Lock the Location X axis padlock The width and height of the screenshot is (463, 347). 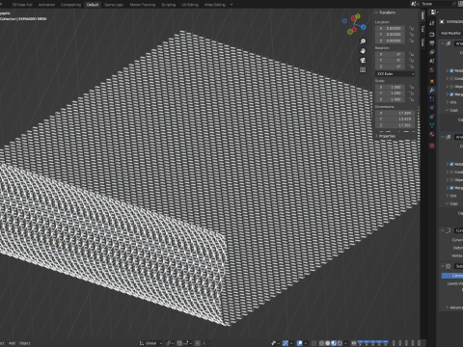coord(411,28)
